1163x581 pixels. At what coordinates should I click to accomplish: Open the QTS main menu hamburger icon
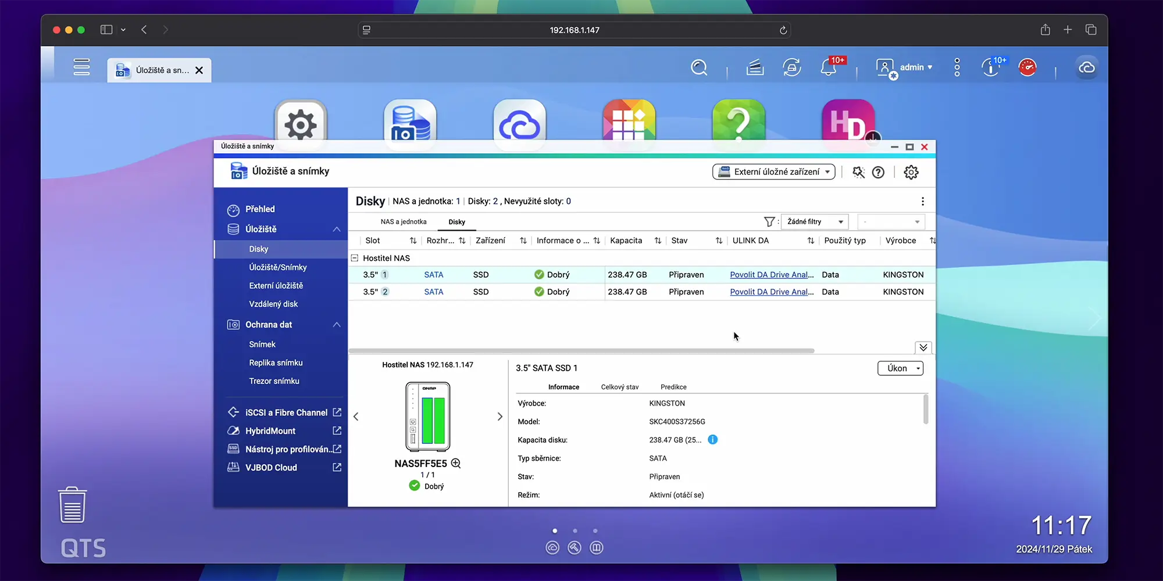[81, 67]
